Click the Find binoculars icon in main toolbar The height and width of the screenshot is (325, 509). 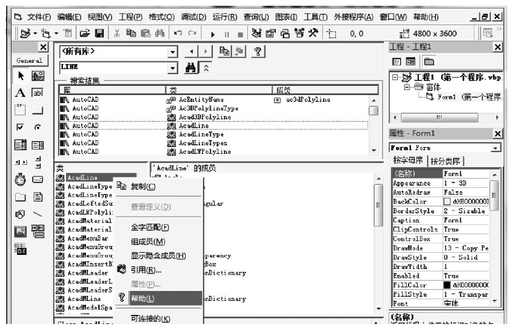pos(159,33)
